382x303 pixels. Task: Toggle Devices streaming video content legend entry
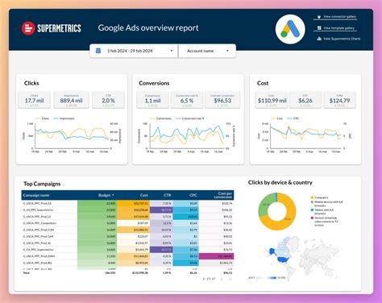coord(325,222)
